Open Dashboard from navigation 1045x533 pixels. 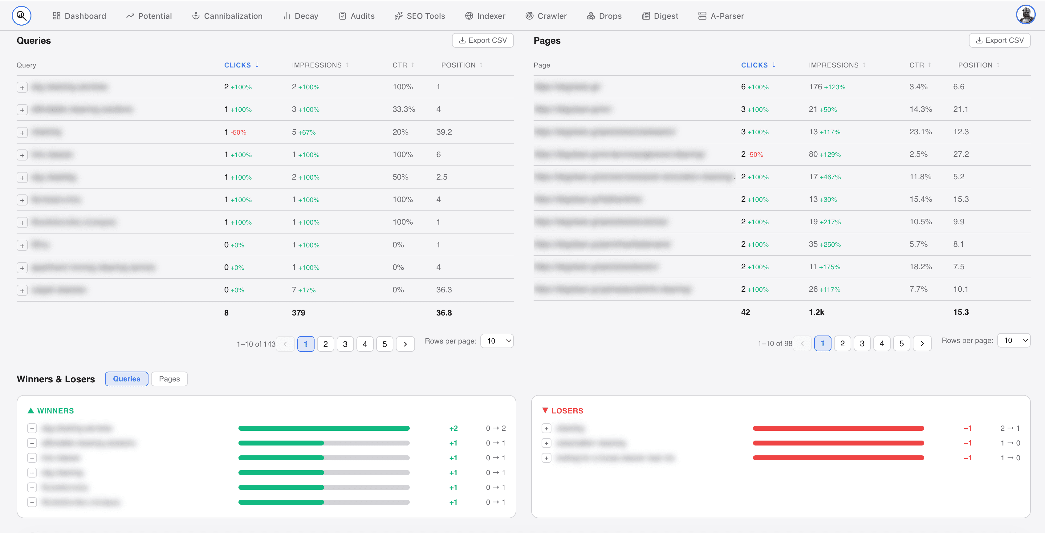79,16
